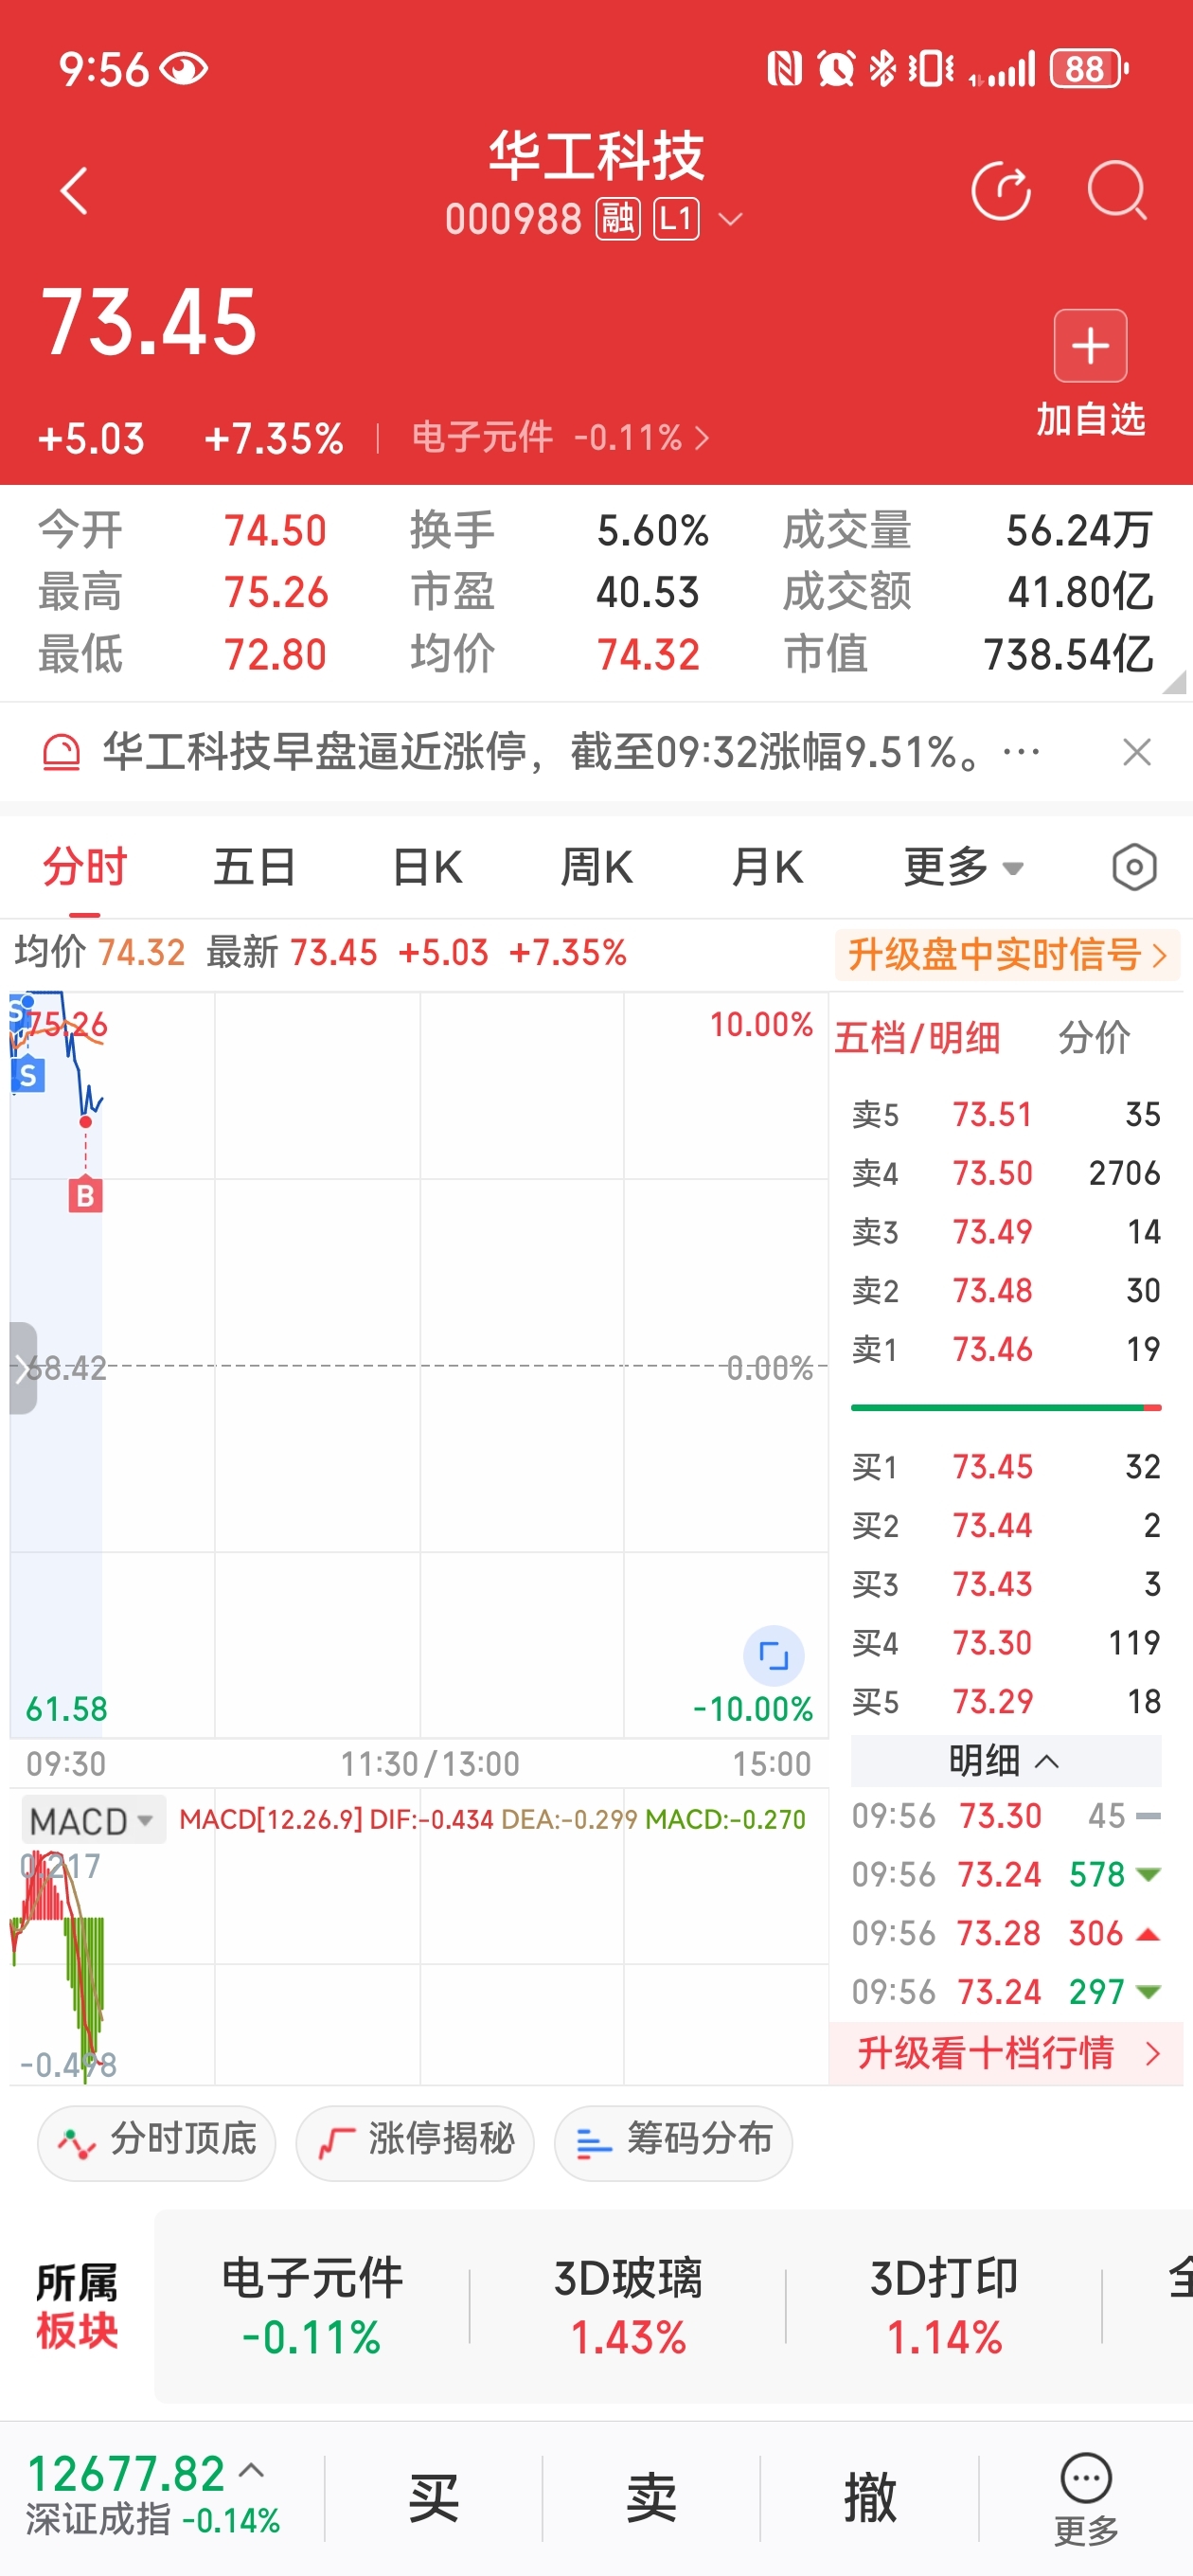
Task: Tap the S sell signal marker
Action: (28, 1076)
